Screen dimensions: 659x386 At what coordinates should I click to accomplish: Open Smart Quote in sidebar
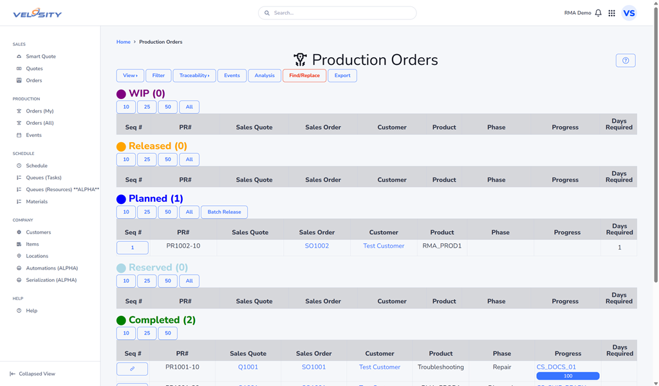[x=41, y=57]
